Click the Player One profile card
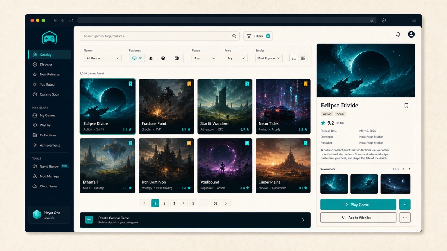447x251 pixels. point(49,215)
